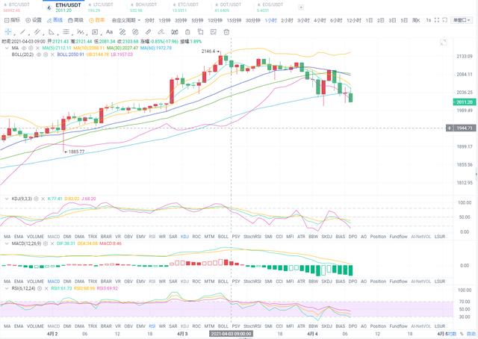Image resolution: width=478 pixels, height=339 pixels.
Task: Collapse the KDJ panel chevron
Action: (x=7, y=199)
